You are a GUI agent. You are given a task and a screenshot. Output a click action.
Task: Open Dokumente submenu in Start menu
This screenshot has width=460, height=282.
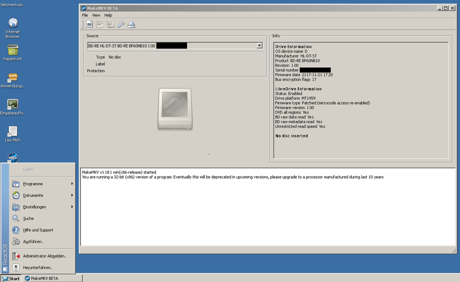pyautogui.click(x=42, y=195)
